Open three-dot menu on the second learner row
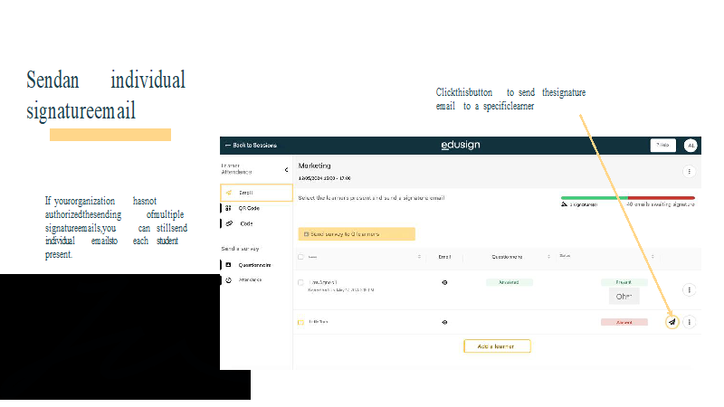This screenshot has height=407, width=724. coord(690,321)
